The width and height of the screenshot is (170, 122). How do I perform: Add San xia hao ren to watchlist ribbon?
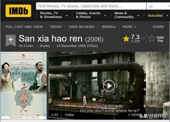click(x=11, y=40)
